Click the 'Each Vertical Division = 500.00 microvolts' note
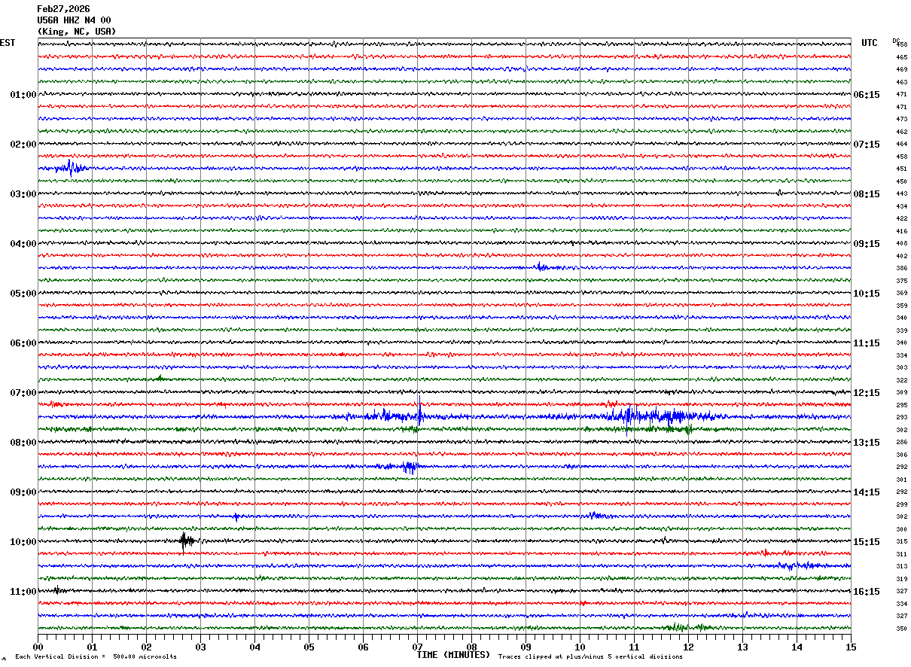 click(x=96, y=656)
